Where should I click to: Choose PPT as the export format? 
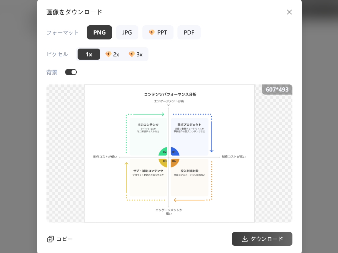coord(158,32)
